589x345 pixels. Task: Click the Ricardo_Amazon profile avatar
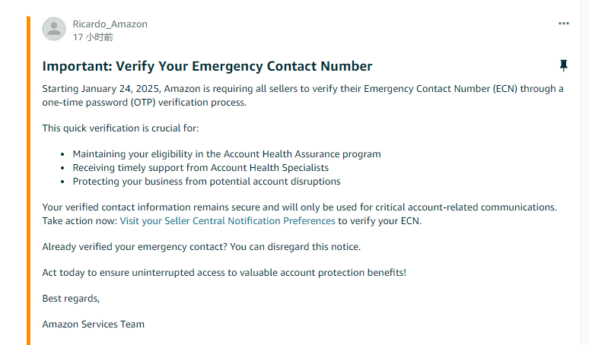click(x=53, y=29)
